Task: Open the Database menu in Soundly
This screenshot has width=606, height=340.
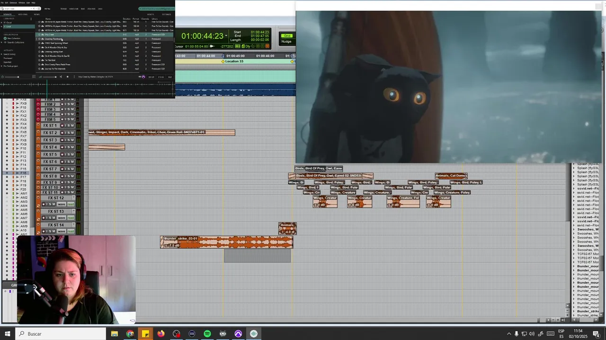Action: [x=13, y=3]
